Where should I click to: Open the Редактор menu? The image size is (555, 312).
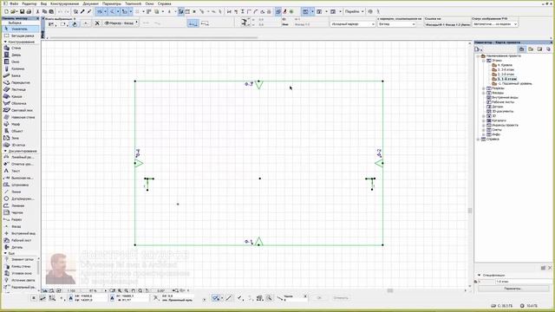(x=29, y=3)
